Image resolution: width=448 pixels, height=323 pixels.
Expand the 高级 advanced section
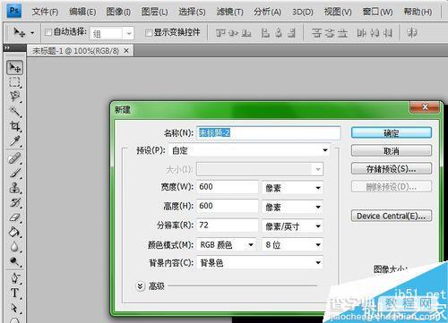[x=140, y=286]
